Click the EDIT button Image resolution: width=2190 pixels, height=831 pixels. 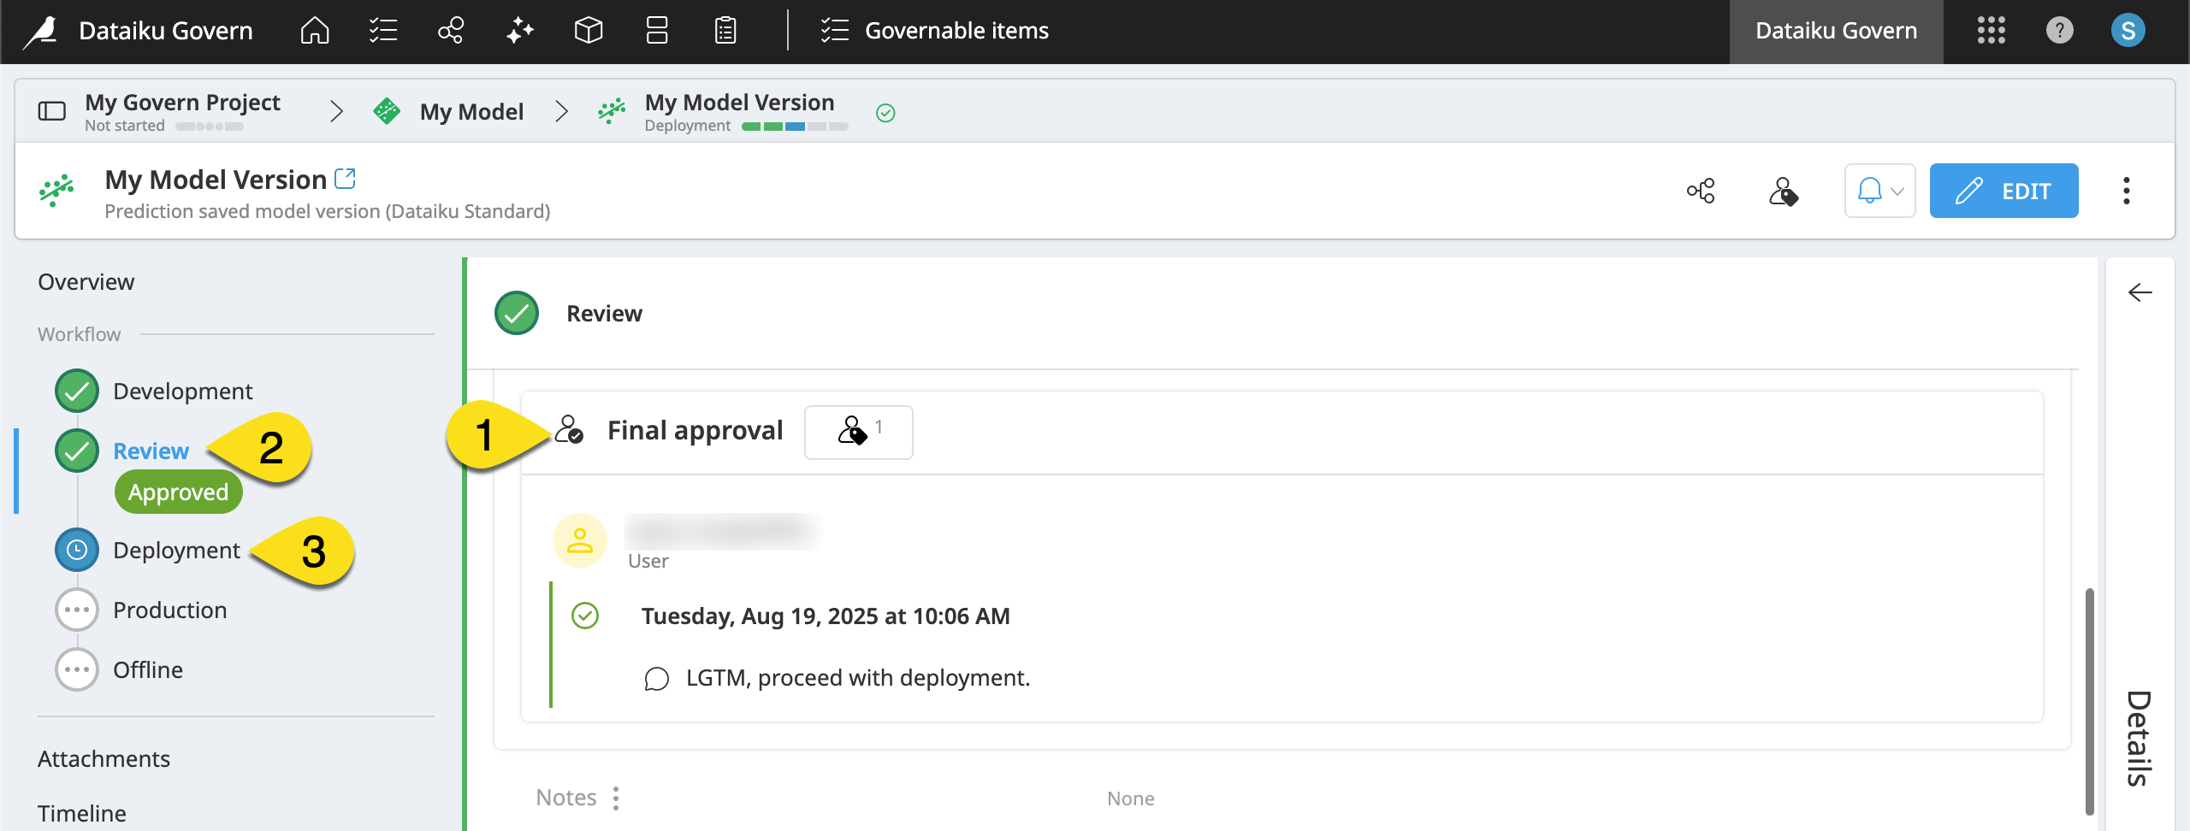[x=2004, y=191]
